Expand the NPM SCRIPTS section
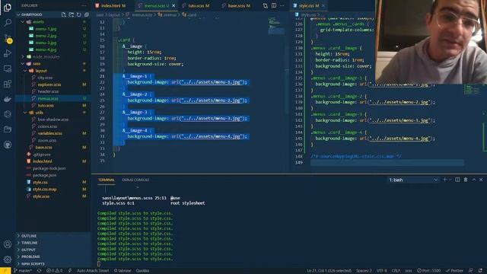 click(33, 264)
